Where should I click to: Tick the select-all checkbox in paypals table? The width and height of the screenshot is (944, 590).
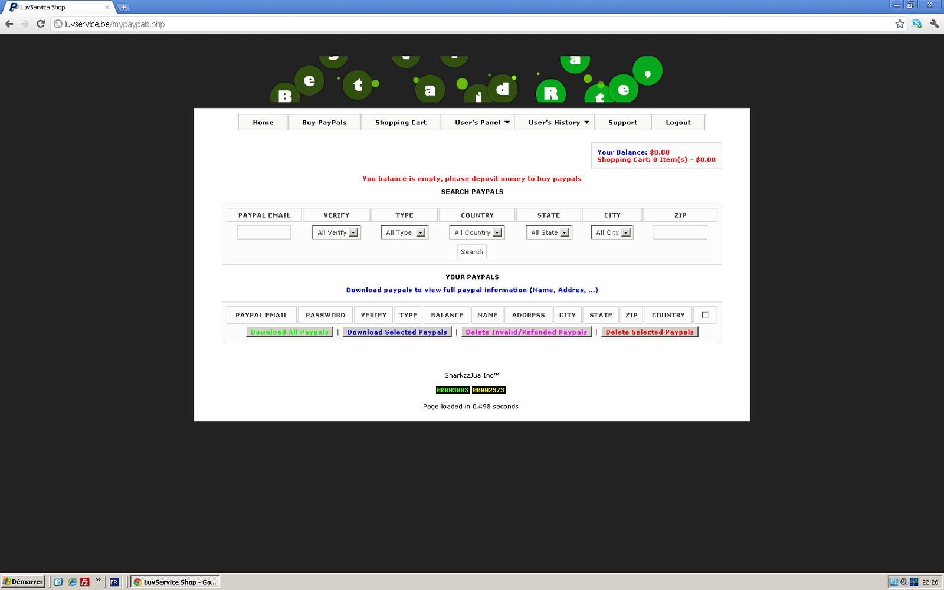click(x=705, y=314)
